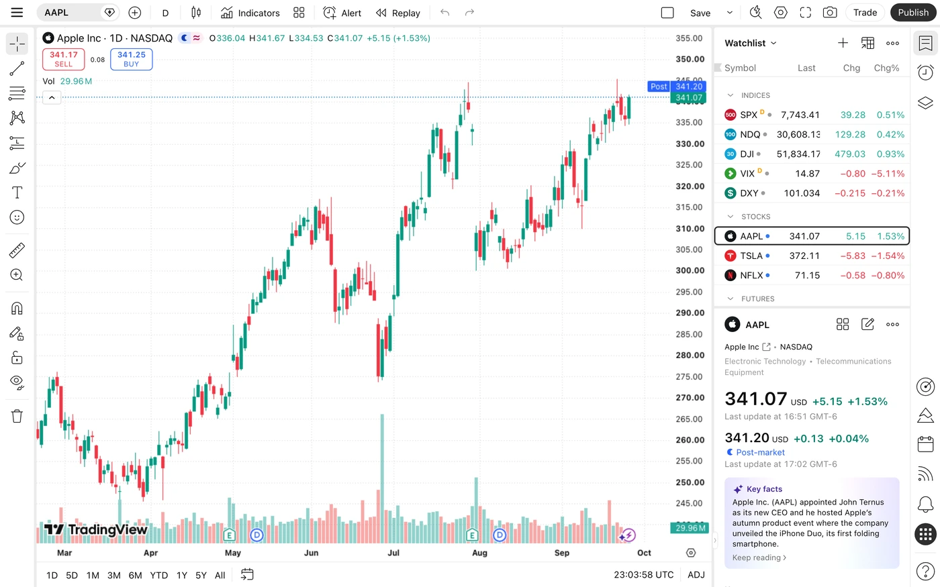Open the chart settings hexagon icon
The width and height of the screenshot is (940, 587).
pos(780,13)
